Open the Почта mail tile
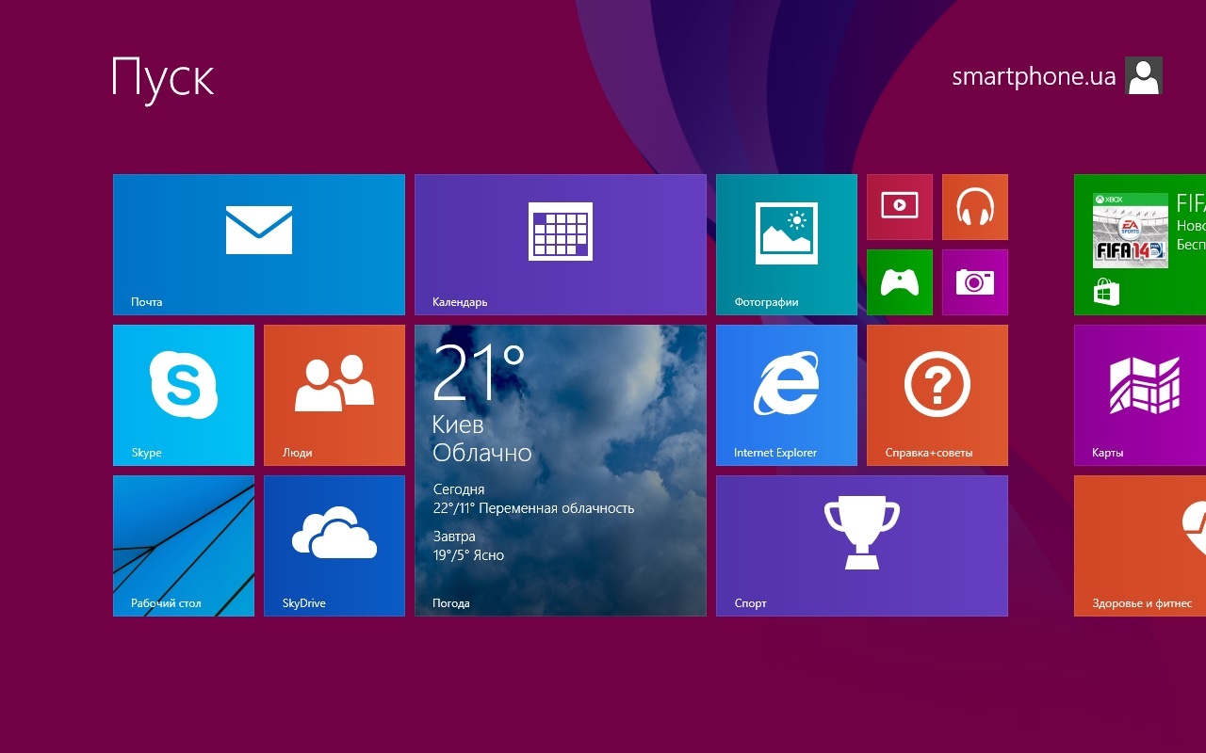The width and height of the screenshot is (1206, 753). [x=258, y=244]
